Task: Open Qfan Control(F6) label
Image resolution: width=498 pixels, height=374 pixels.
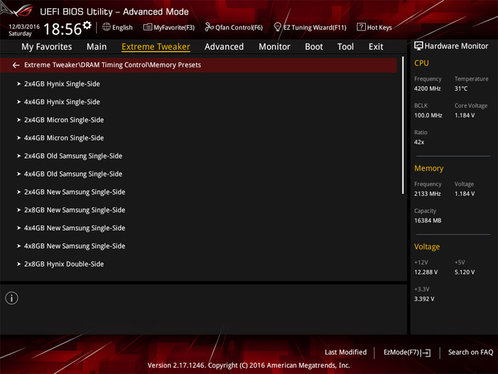Action: coord(239,28)
